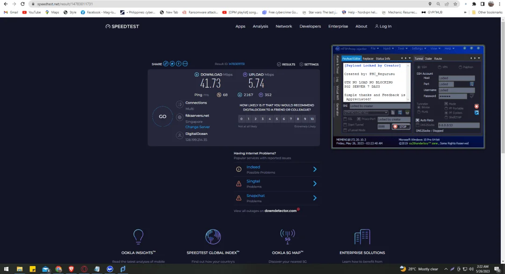Screen dimensions: 505x274
Task: Start a new test with GO button
Action: [162, 116]
